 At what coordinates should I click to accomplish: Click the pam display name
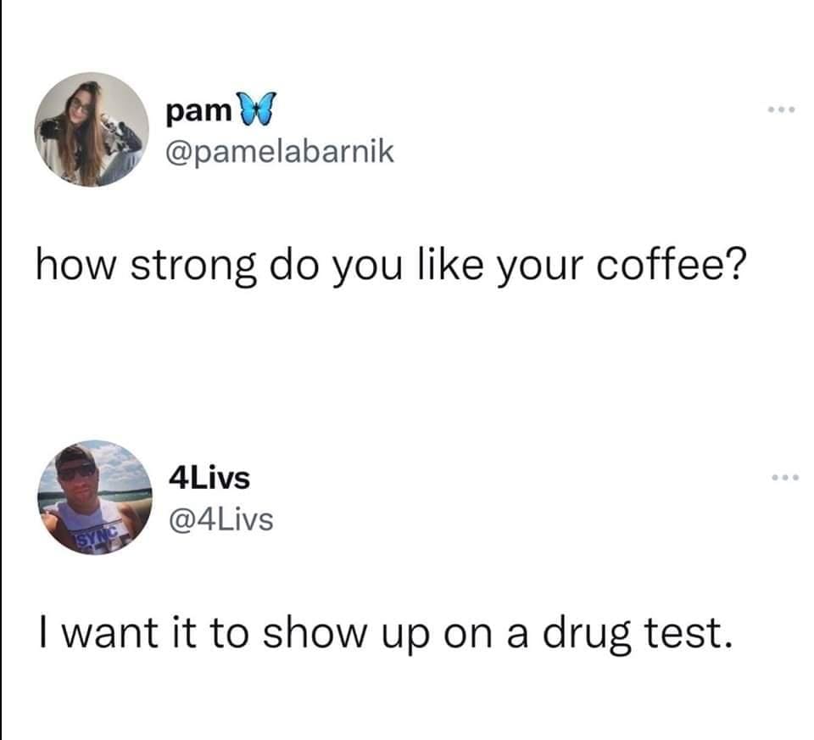(198, 111)
